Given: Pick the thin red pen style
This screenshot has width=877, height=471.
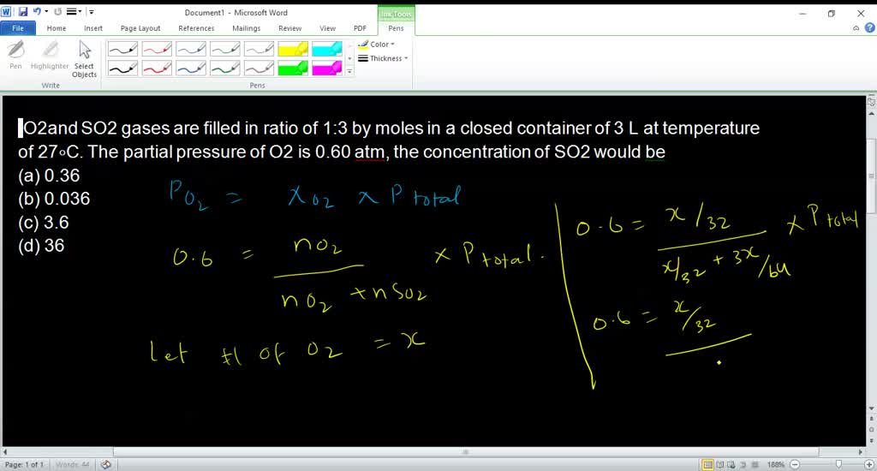Looking at the screenshot, I should click(x=157, y=49).
